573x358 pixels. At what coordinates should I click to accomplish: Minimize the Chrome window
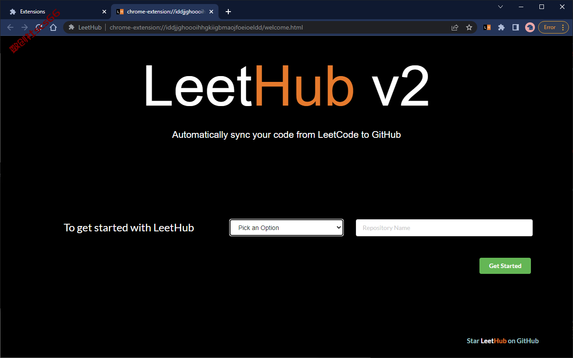521,7
